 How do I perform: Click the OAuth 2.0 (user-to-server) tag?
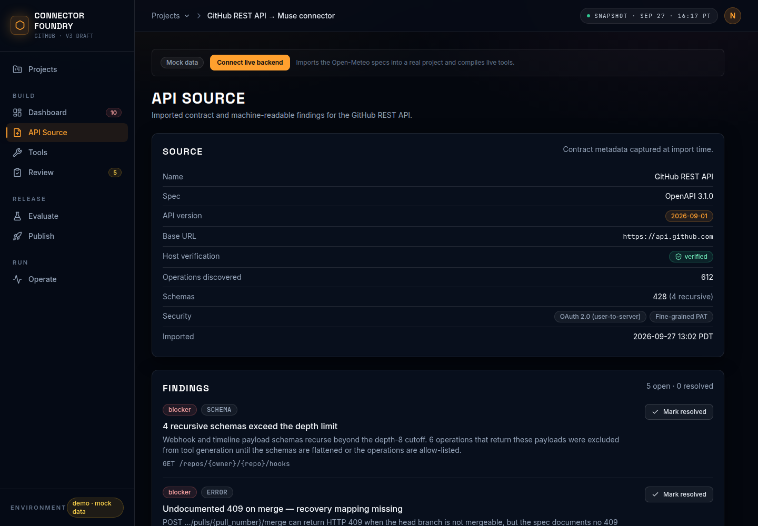click(x=600, y=317)
